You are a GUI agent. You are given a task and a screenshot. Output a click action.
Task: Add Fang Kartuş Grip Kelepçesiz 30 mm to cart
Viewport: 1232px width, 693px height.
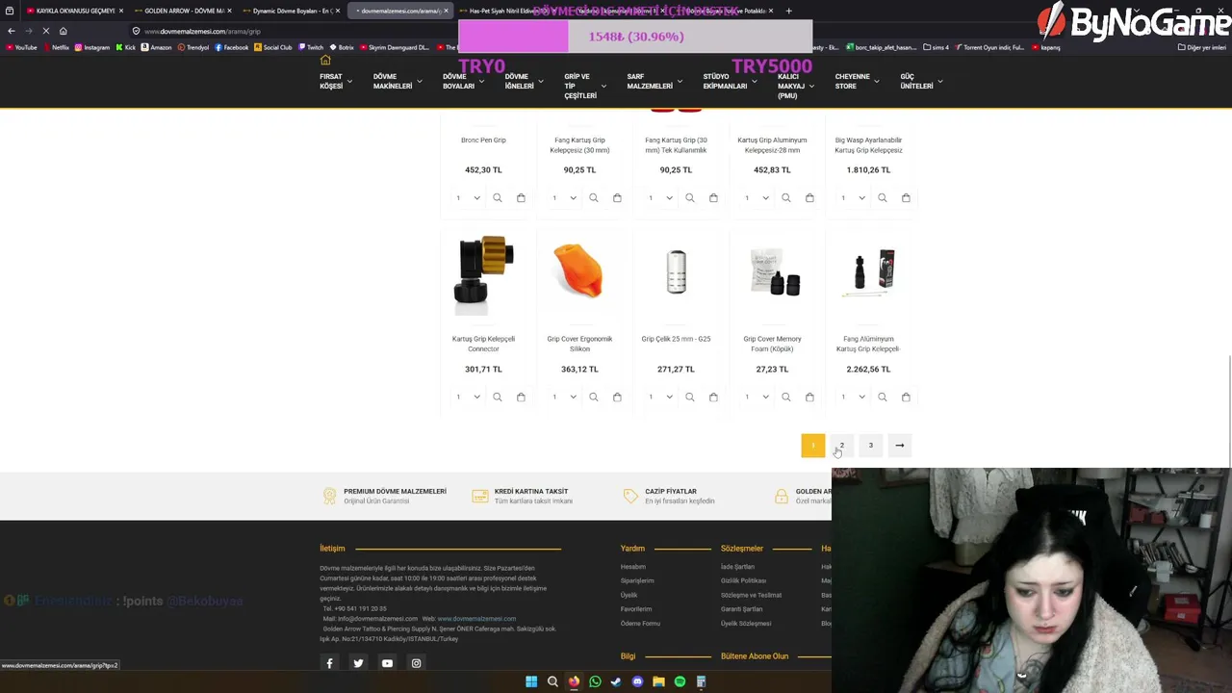[x=617, y=198]
